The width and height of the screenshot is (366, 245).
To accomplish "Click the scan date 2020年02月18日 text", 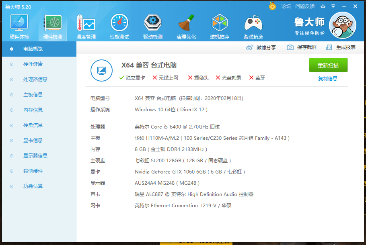I will pyautogui.click(x=223, y=98).
